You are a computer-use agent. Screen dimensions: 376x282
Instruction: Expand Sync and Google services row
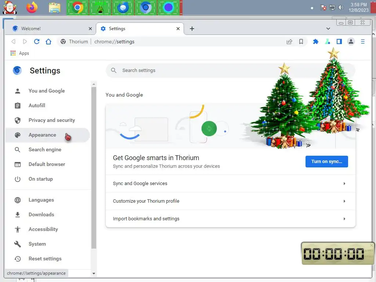pyautogui.click(x=231, y=184)
